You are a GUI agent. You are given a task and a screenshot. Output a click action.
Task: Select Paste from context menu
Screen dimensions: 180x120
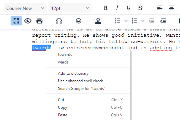coord(88,115)
